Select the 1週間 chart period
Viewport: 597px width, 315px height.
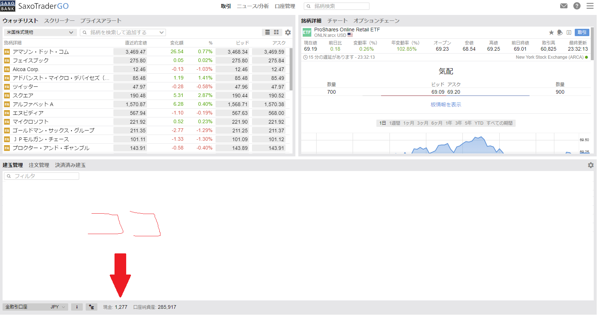[395, 123]
